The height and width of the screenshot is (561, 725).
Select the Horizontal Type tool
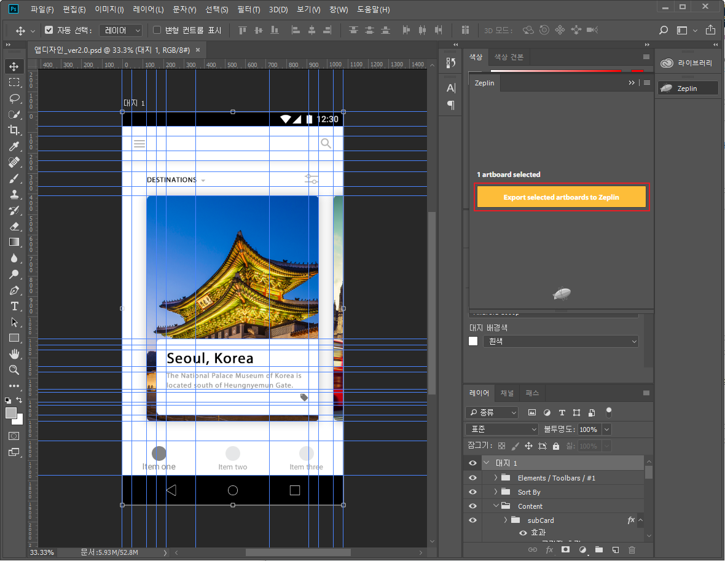[14, 306]
